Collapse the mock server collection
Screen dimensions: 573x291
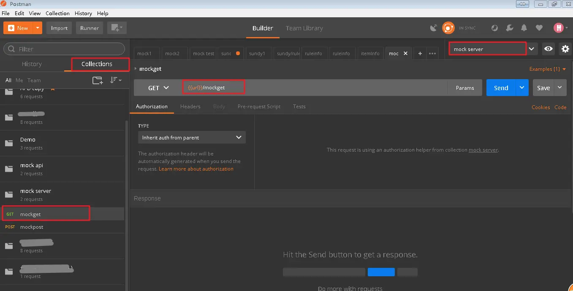62,195
